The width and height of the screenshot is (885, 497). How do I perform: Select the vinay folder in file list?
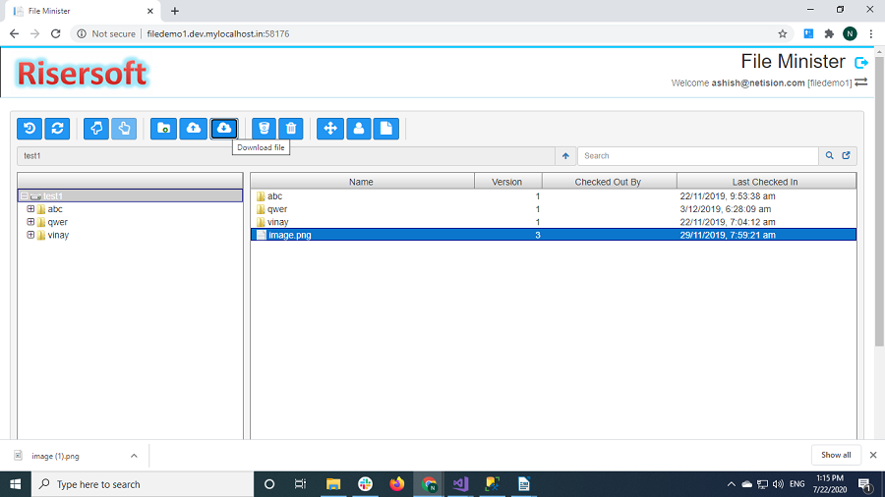(x=277, y=222)
